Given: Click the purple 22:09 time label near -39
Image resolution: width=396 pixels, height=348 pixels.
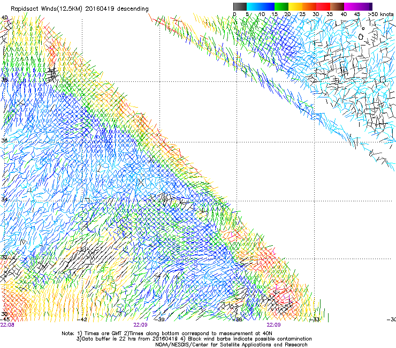Looking at the screenshot, I should click(140, 325).
